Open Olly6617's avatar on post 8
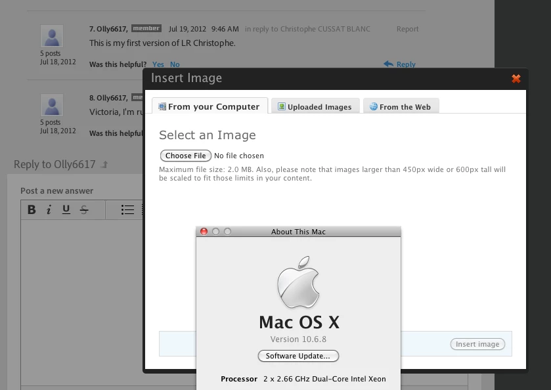The width and height of the screenshot is (551, 390). click(x=52, y=104)
